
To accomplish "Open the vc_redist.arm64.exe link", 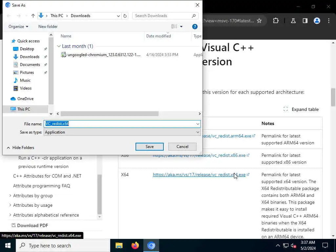I will [x=227, y=136].
